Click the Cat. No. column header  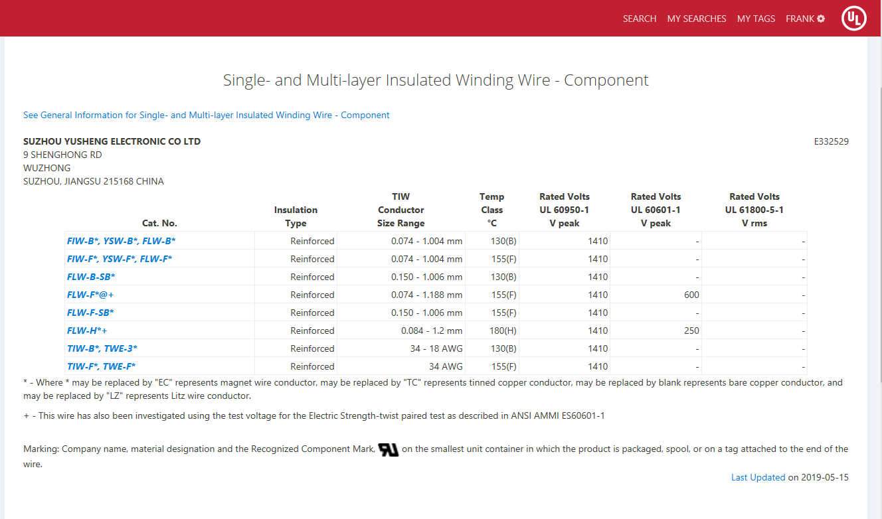pos(159,223)
